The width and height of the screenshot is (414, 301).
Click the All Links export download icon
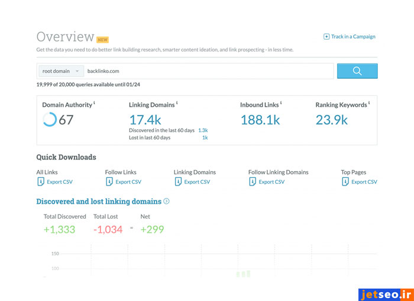pyautogui.click(x=40, y=182)
